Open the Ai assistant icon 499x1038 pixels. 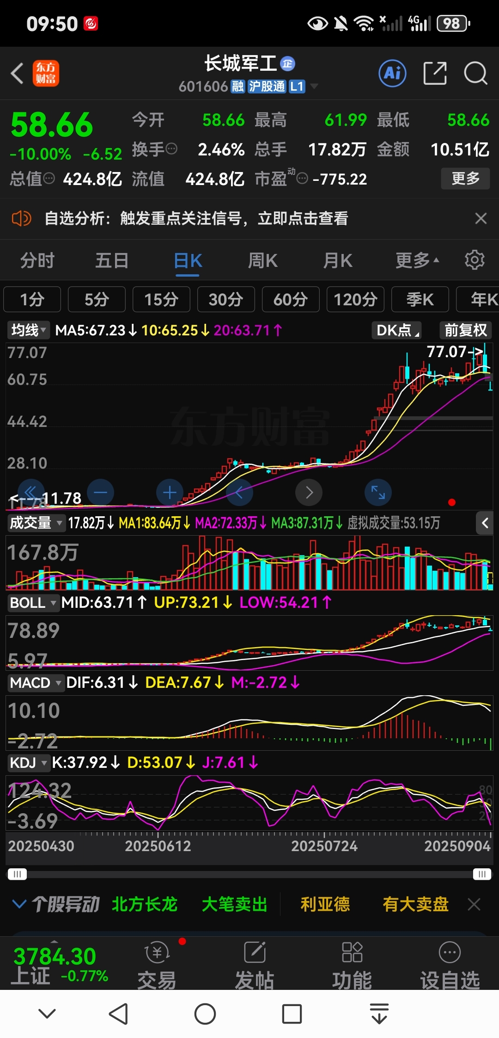(x=392, y=73)
